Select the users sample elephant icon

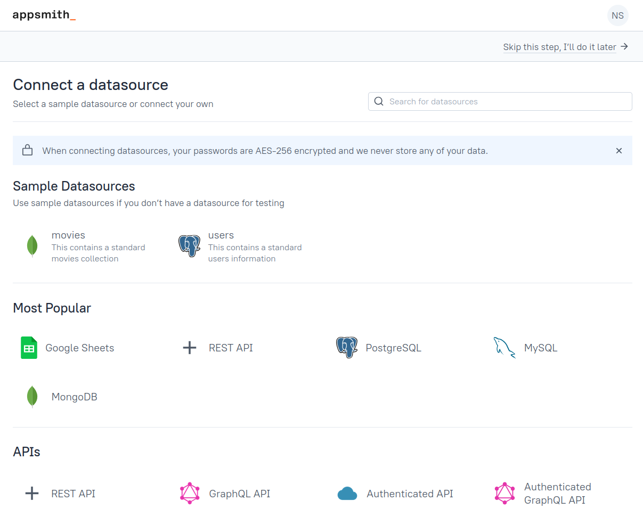[x=189, y=247]
